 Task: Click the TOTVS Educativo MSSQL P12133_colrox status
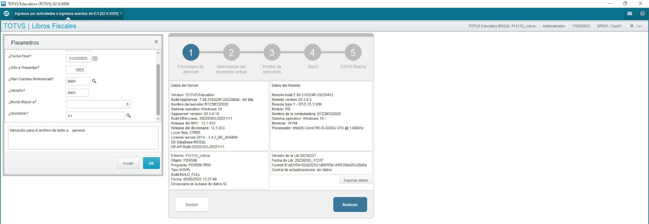point(502,26)
